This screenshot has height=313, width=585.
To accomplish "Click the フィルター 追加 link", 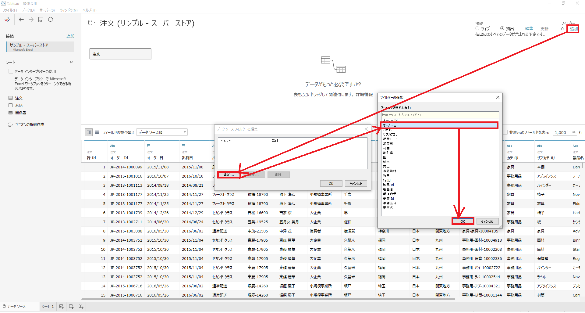I will click(x=574, y=29).
